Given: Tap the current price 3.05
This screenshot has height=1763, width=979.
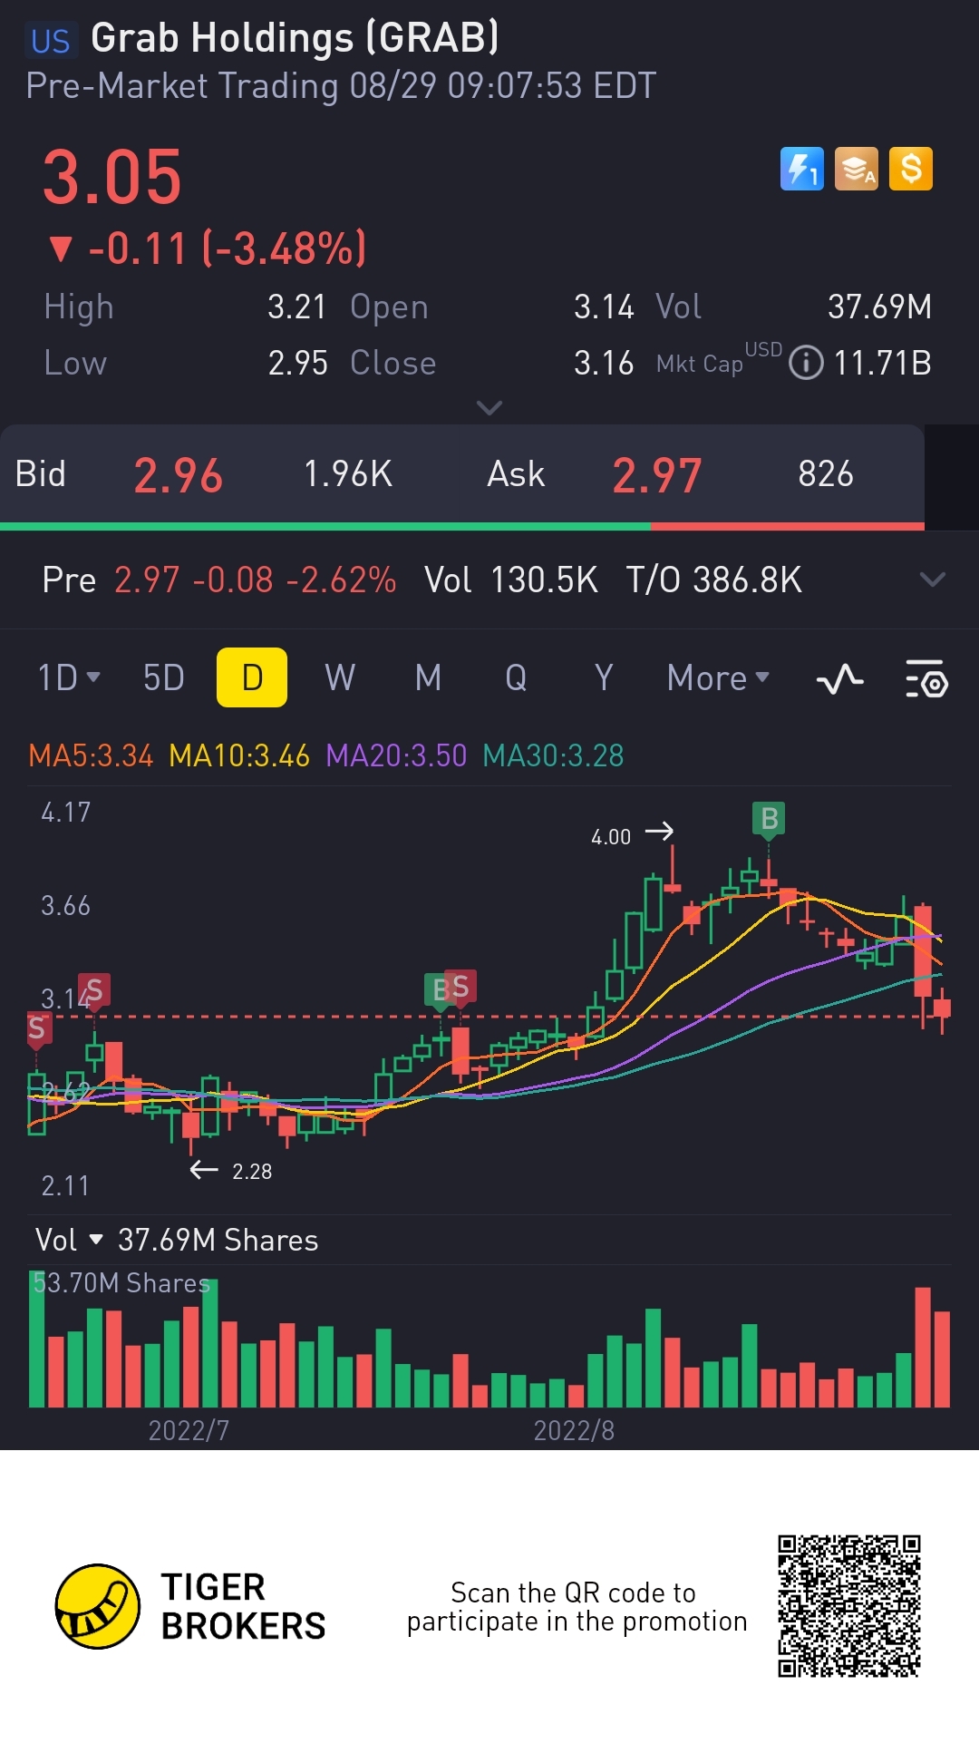Looking at the screenshot, I should tap(112, 177).
